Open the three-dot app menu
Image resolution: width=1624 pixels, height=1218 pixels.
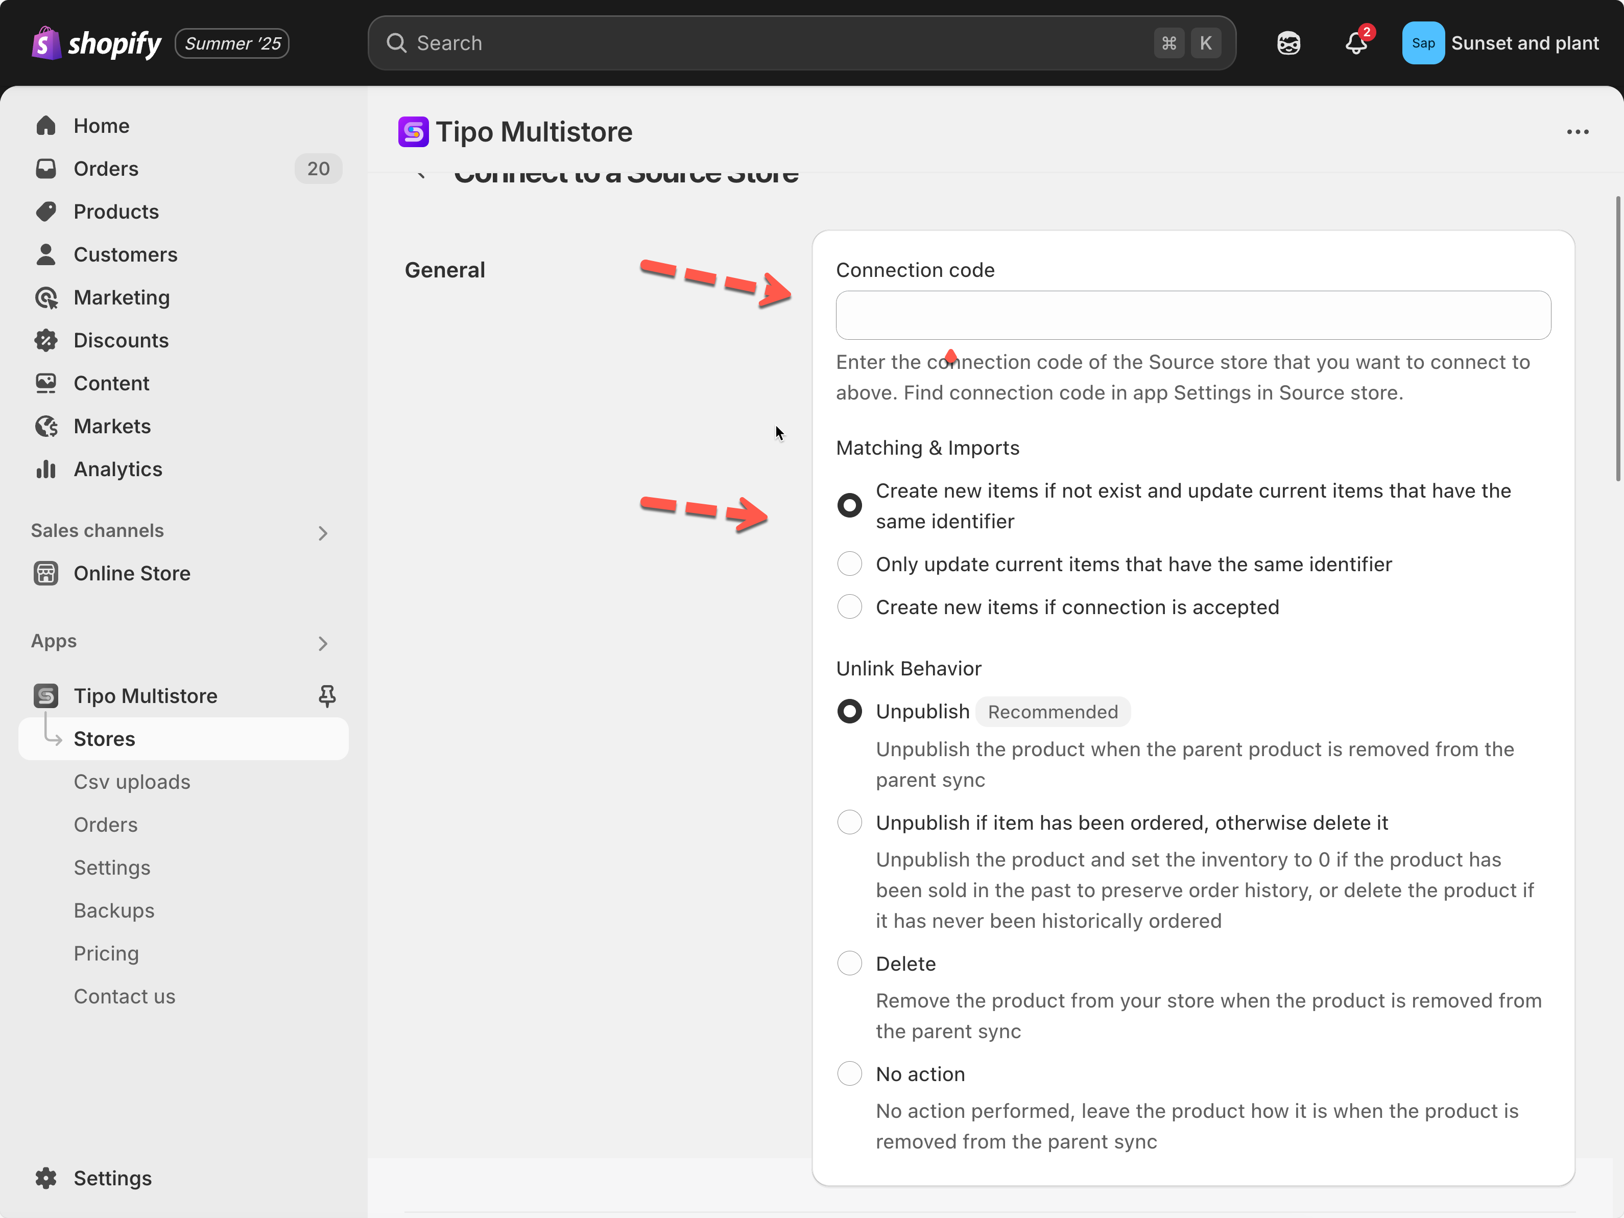point(1577,132)
